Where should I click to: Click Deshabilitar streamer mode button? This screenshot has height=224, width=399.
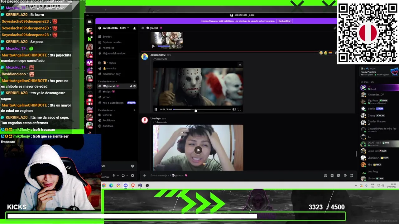click(284, 21)
